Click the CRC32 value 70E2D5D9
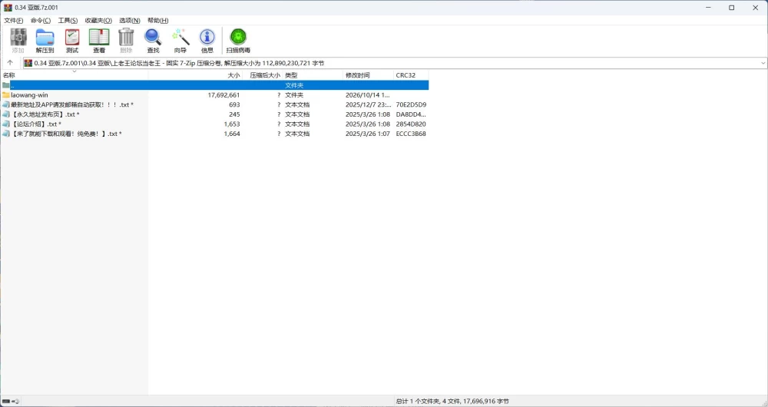Viewport: 768px width, 407px height. point(411,104)
